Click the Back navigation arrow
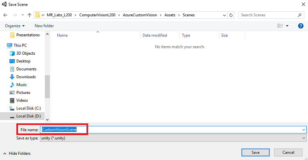The height and width of the screenshot is (160, 308). [5, 15]
